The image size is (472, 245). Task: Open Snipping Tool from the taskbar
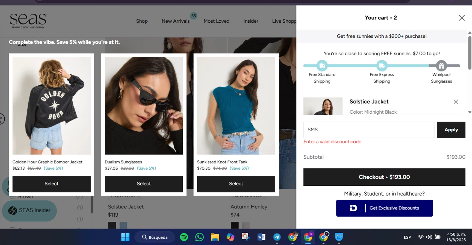click(x=246, y=237)
